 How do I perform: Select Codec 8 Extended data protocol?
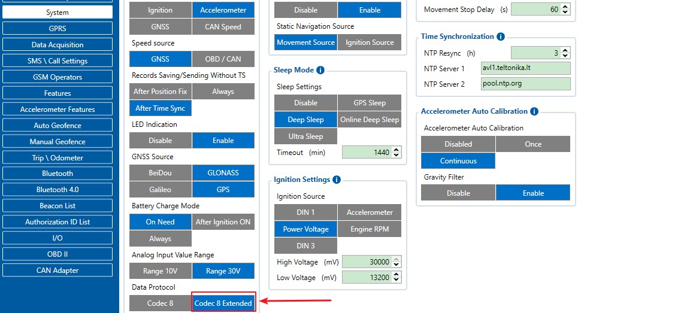223,303
